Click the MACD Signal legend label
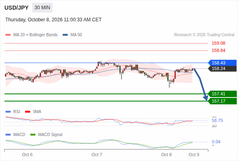The image size is (238, 161). [x=50, y=135]
